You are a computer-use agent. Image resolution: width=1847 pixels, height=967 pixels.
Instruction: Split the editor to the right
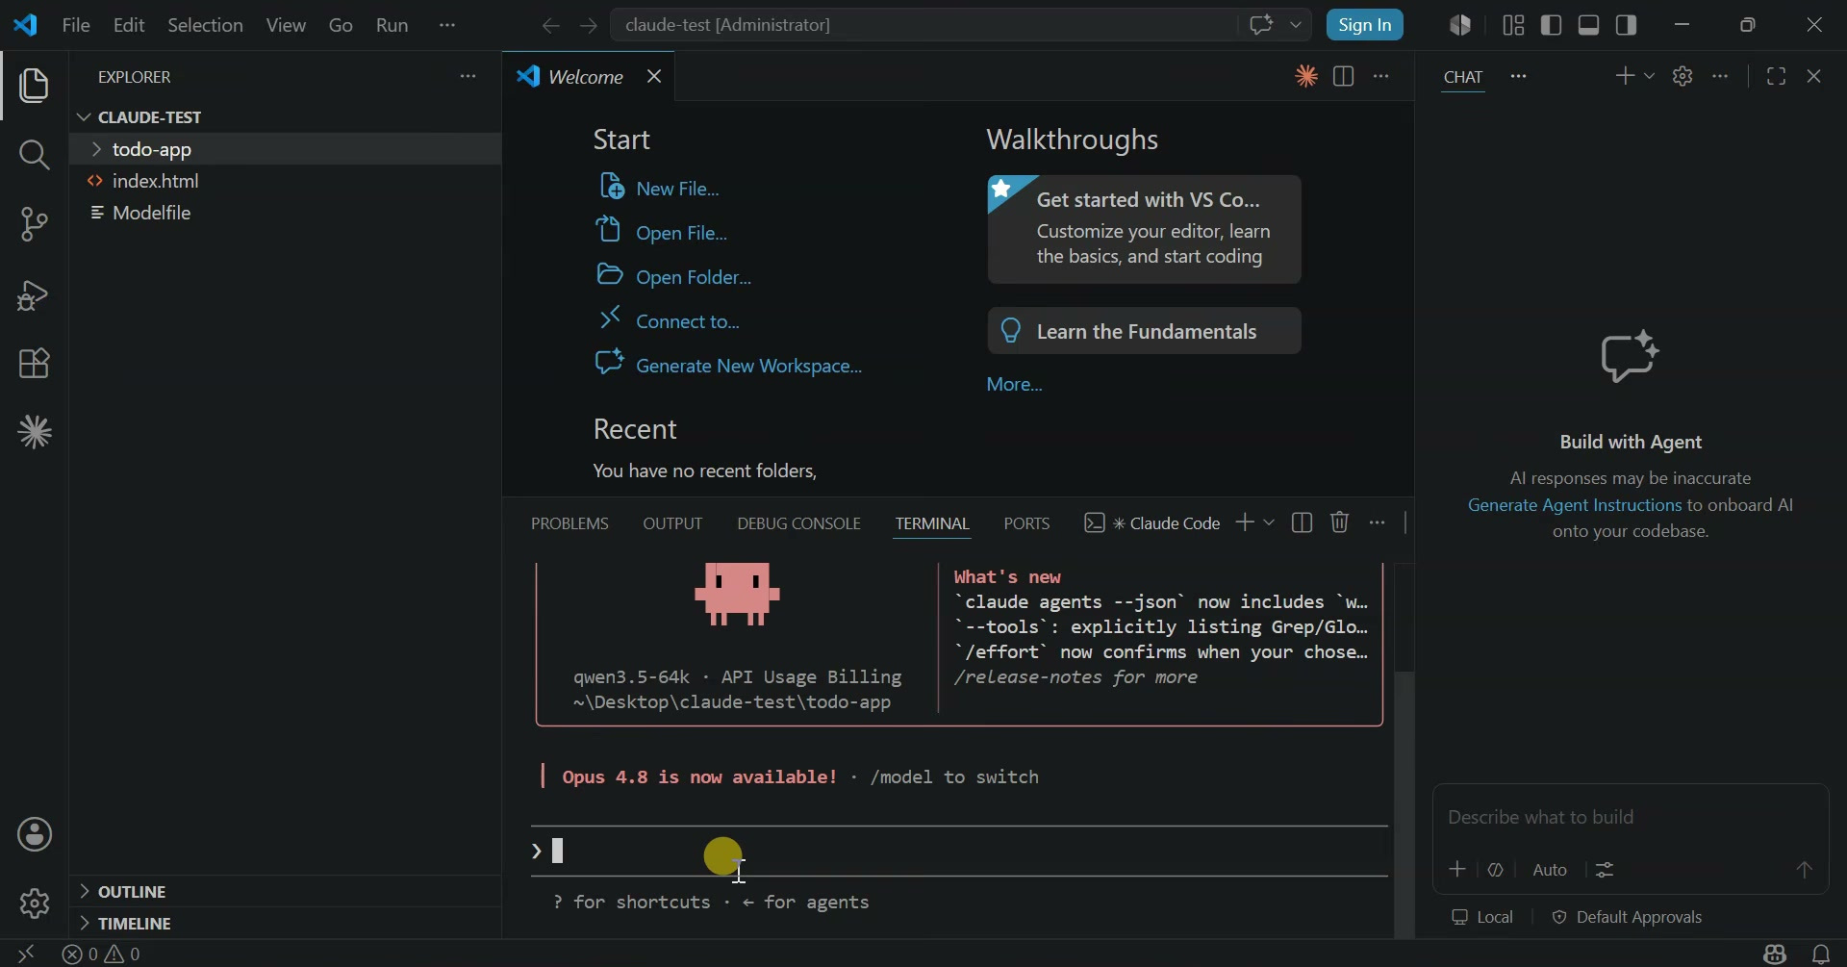coord(1344,77)
